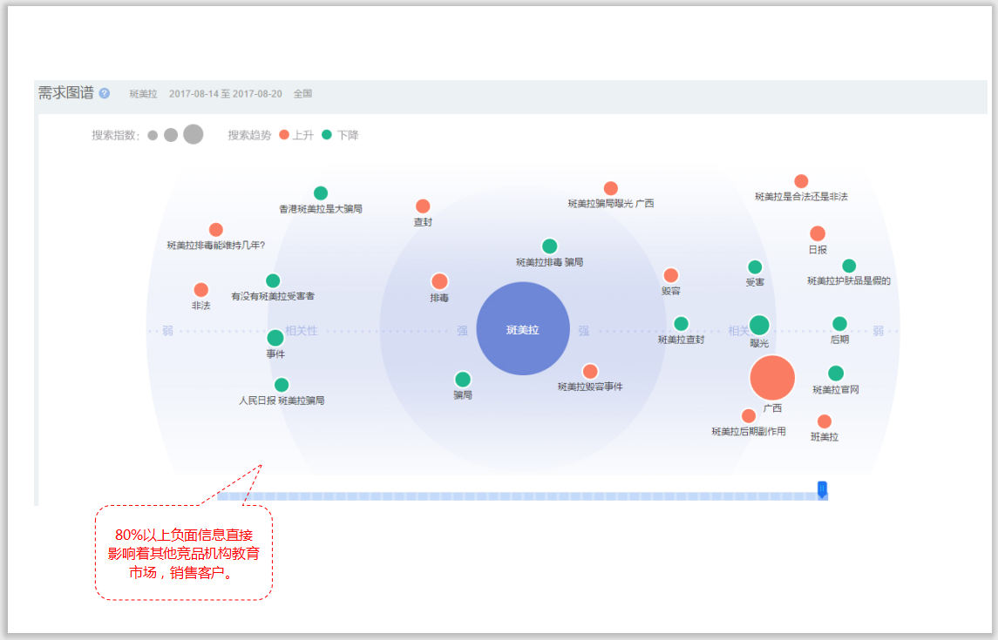Click the largest gray 搜索指数 legend circle
The width and height of the screenshot is (998, 640).
193,134
